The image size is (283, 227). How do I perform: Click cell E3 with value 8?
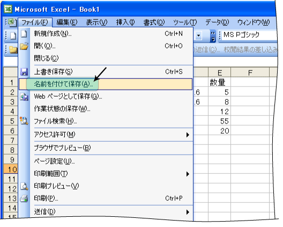click(x=219, y=102)
